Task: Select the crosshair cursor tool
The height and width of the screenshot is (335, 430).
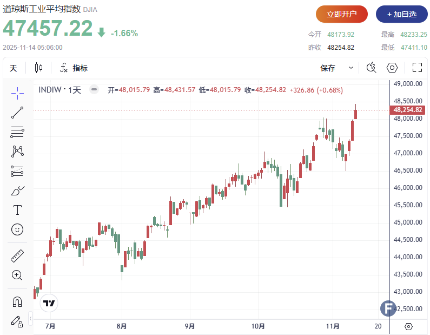Action: coord(17,93)
